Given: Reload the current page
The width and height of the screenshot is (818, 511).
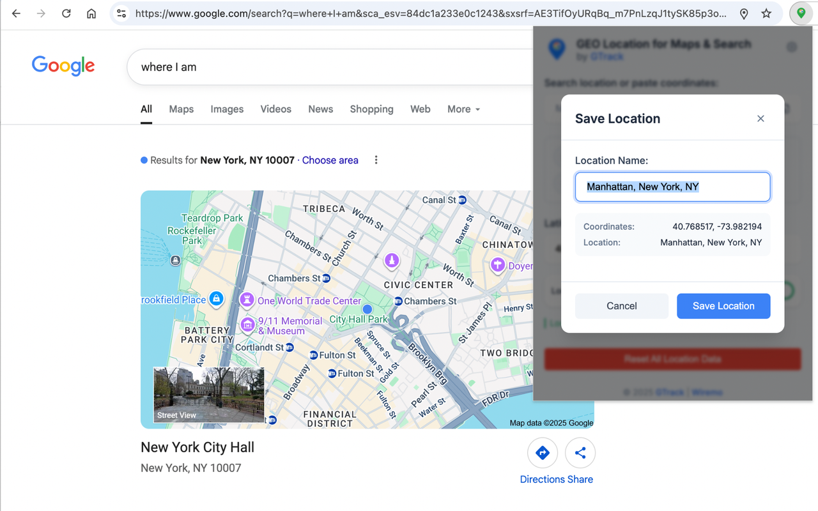Looking at the screenshot, I should pyautogui.click(x=66, y=13).
